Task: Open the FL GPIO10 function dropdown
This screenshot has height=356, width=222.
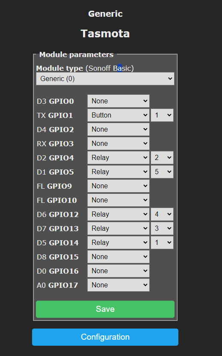Action: point(118,200)
